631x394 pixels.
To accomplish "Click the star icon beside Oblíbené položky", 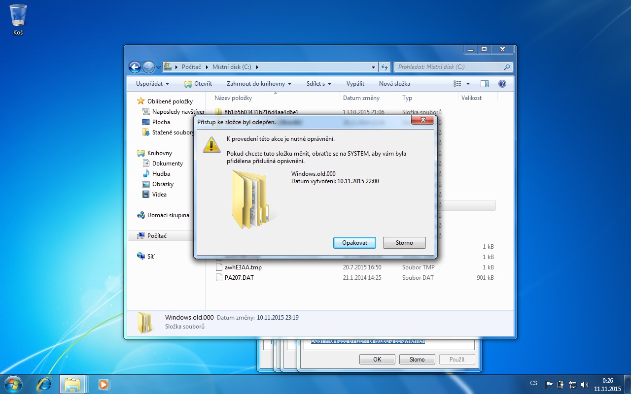I will (x=140, y=101).
